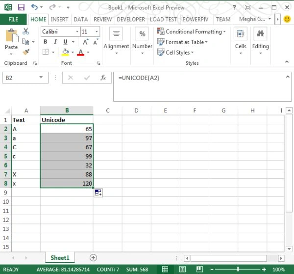Switch to the INSERT tab

pyautogui.click(x=59, y=19)
